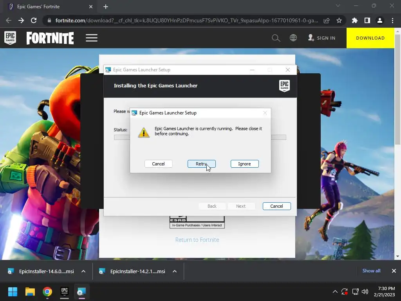Viewport: 401px width, 301px height.
Task: Open the tab search chevron in Chrome
Action: pos(338,5)
